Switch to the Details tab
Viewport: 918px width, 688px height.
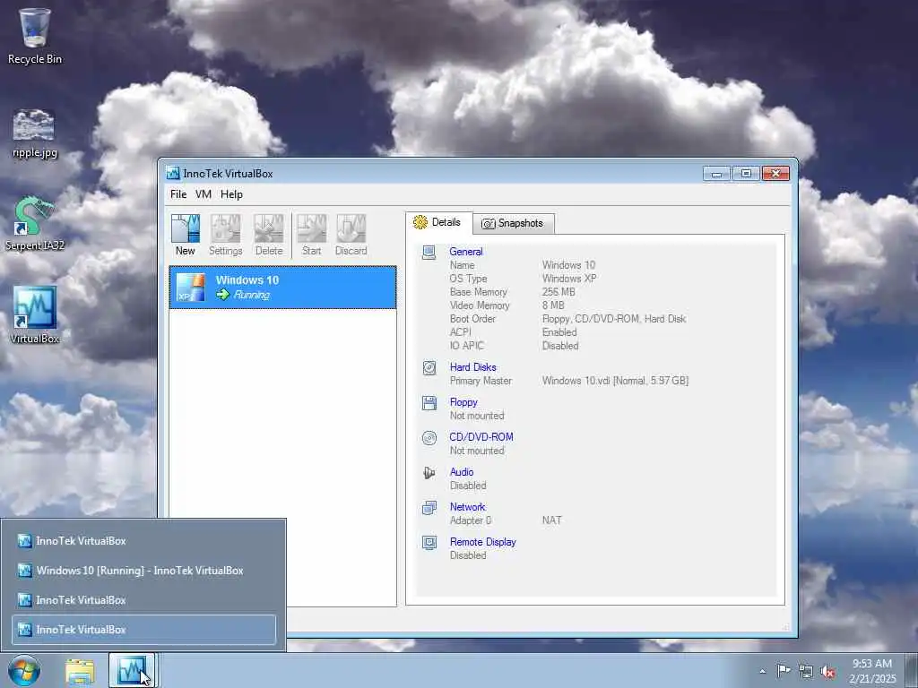(x=438, y=222)
